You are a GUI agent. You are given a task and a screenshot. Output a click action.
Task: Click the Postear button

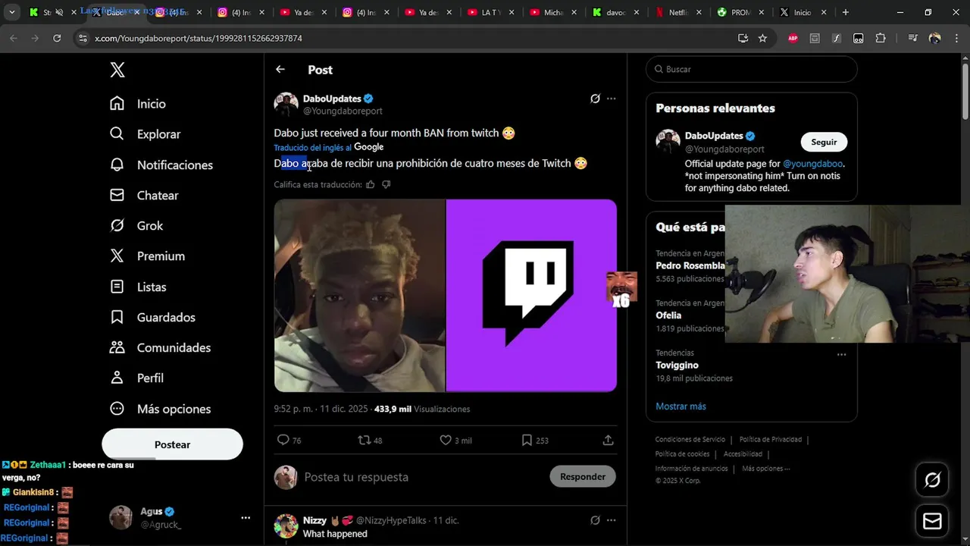coord(172,444)
